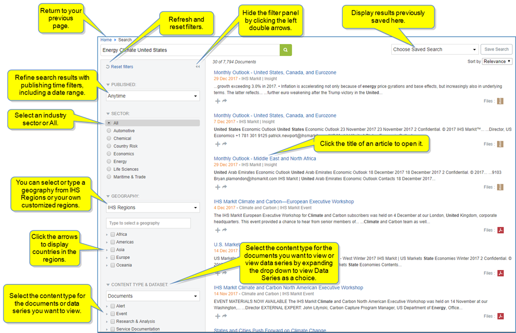516x333 pixels.
Task: Expand the Alert content type arrow
Action: pyautogui.click(x=107, y=306)
